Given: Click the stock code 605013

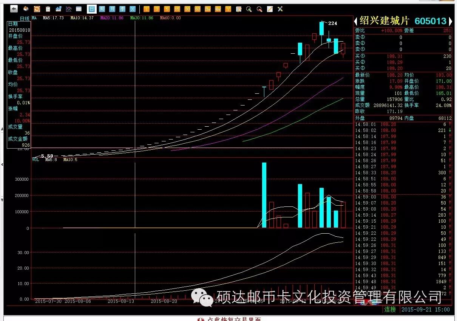Looking at the screenshot, I should click(431, 21).
